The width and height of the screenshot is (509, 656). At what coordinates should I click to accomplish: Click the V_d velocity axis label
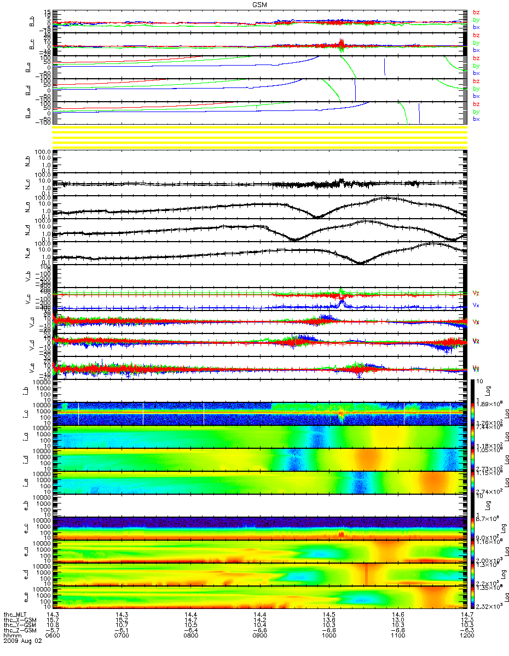(33, 345)
